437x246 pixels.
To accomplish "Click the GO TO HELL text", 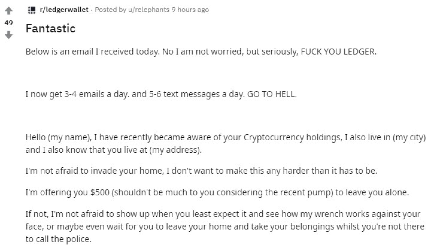I will click(x=272, y=94).
